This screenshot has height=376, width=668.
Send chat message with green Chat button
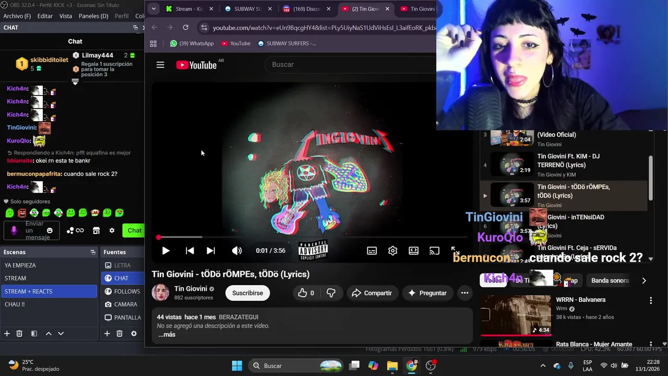click(x=134, y=230)
